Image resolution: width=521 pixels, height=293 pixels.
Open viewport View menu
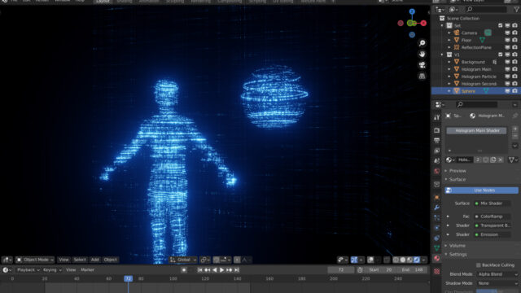click(63, 260)
